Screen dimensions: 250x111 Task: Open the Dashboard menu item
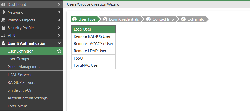pyautogui.click(x=31, y=4)
